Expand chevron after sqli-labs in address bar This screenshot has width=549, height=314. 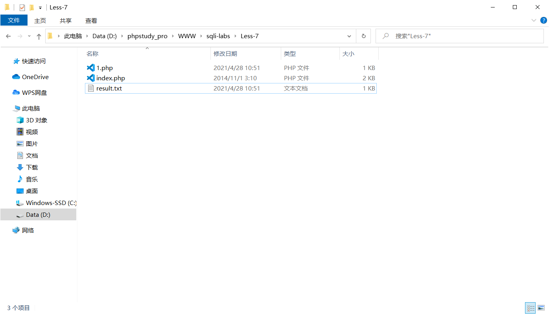236,36
